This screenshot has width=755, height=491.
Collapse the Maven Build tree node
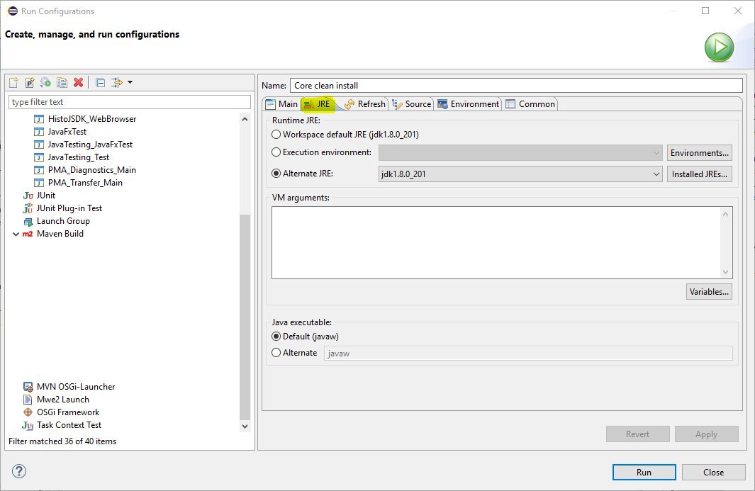[x=16, y=234]
